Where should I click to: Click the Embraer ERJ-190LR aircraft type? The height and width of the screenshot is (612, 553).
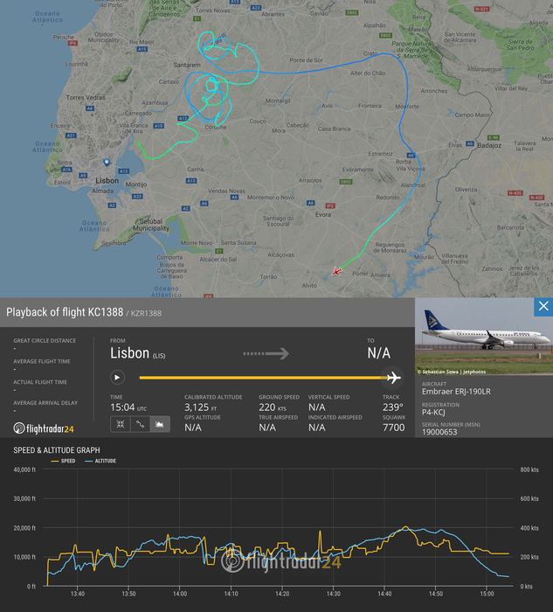454,391
